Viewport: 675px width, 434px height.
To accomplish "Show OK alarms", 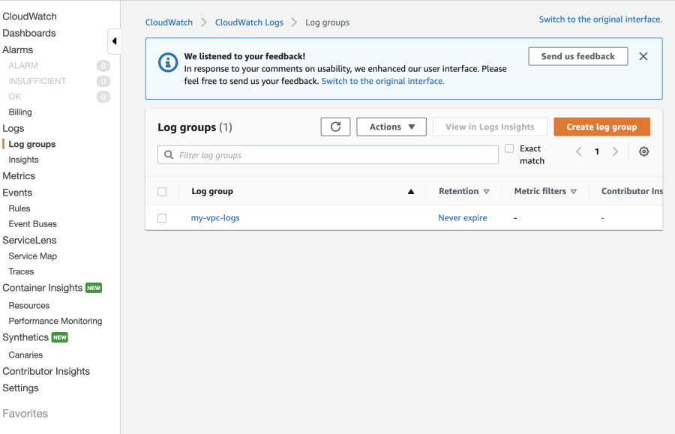I will click(15, 97).
